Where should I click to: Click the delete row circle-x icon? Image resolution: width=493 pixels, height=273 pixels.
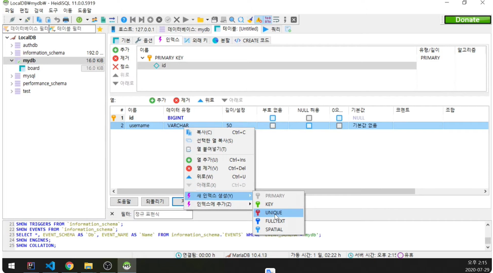[159, 19]
